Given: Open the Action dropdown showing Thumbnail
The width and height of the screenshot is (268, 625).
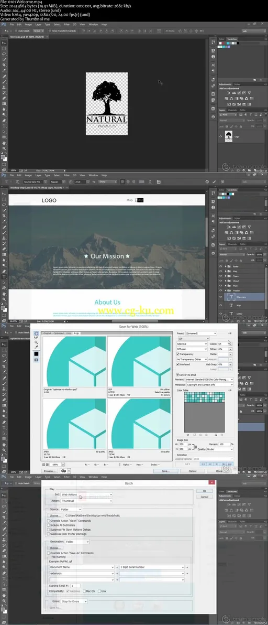Looking at the screenshot, I should (x=87, y=501).
